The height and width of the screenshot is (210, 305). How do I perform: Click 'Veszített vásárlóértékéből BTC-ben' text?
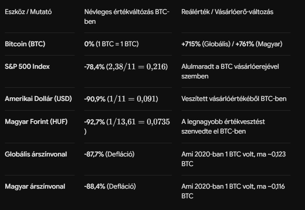click(x=234, y=99)
